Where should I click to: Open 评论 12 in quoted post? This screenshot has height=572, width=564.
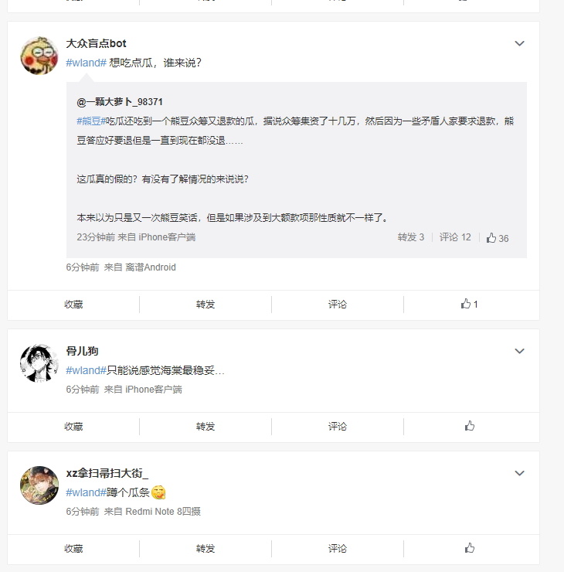[x=455, y=237]
